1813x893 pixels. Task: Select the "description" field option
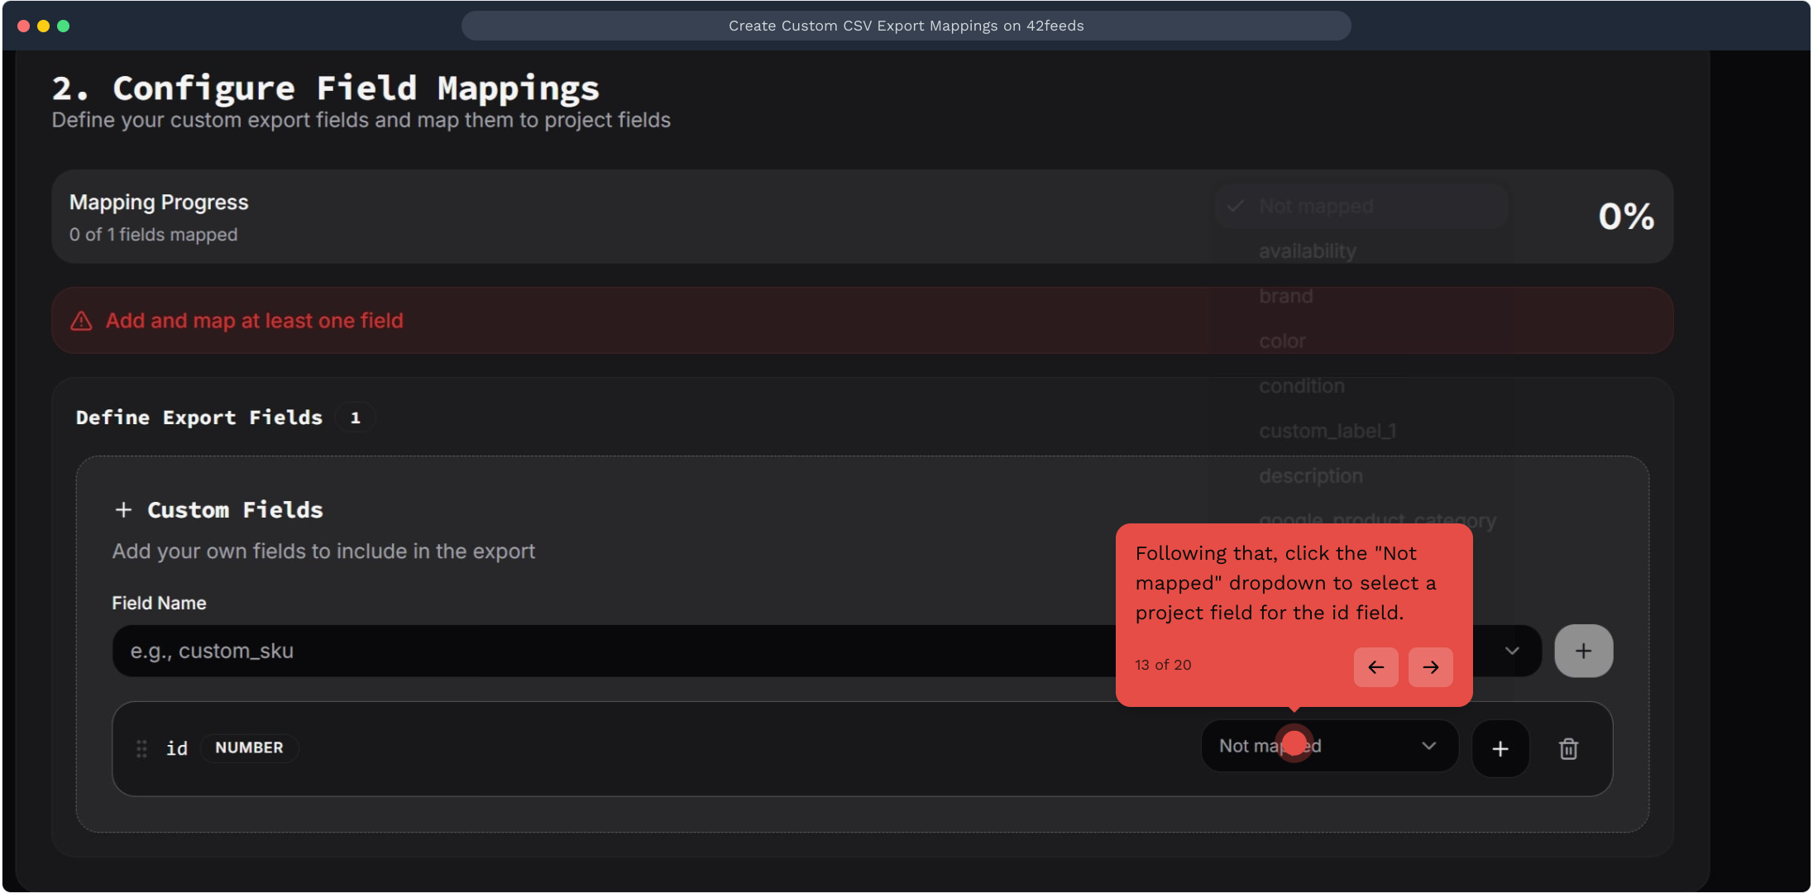pos(1310,476)
